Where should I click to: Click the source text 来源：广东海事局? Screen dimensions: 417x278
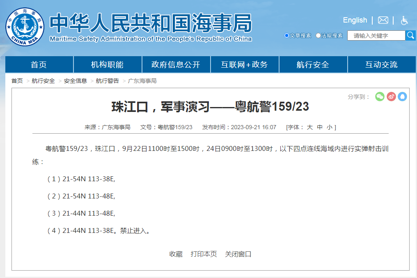pos(108,127)
